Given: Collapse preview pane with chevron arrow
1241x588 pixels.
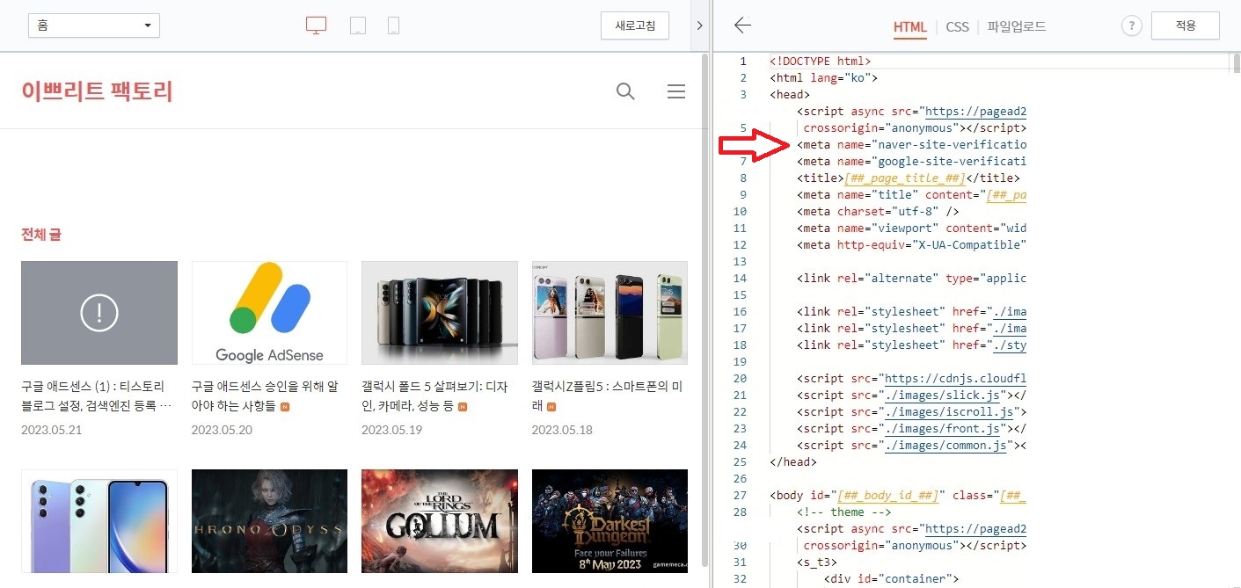Looking at the screenshot, I should (700, 25).
